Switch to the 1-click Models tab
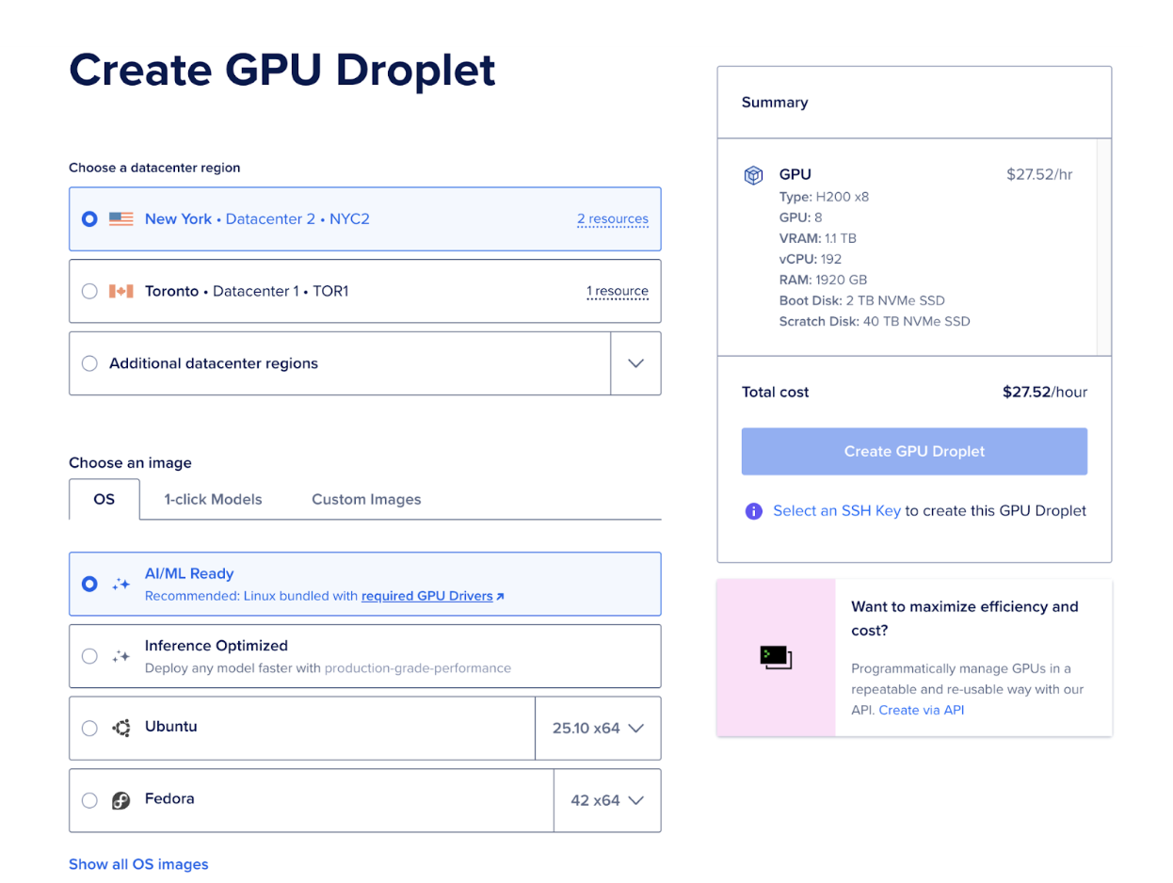This screenshot has width=1173, height=883. click(x=213, y=499)
